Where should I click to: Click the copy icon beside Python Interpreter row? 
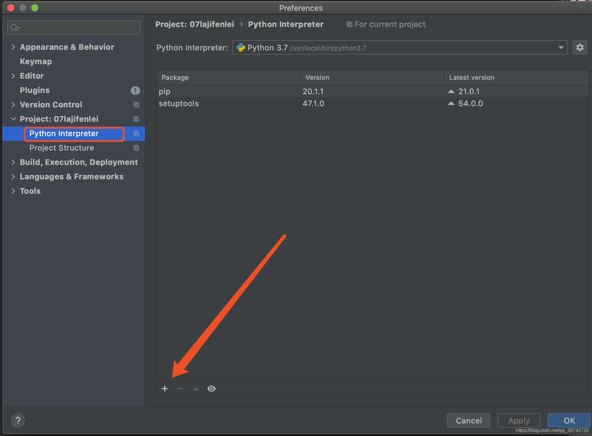pyautogui.click(x=136, y=133)
